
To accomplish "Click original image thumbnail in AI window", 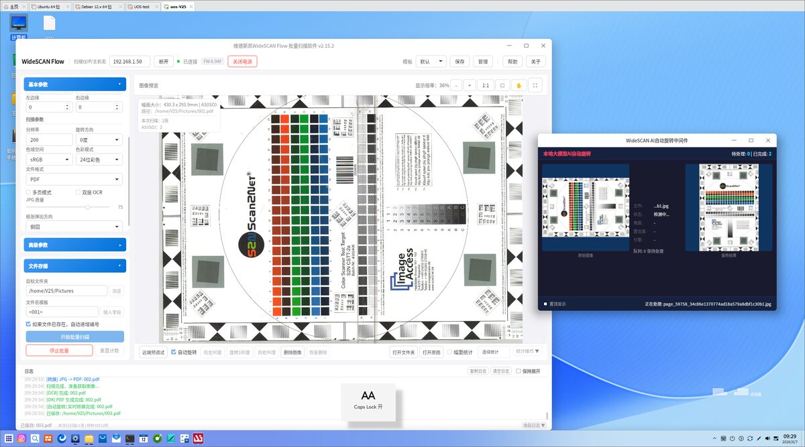I will pyautogui.click(x=586, y=208).
